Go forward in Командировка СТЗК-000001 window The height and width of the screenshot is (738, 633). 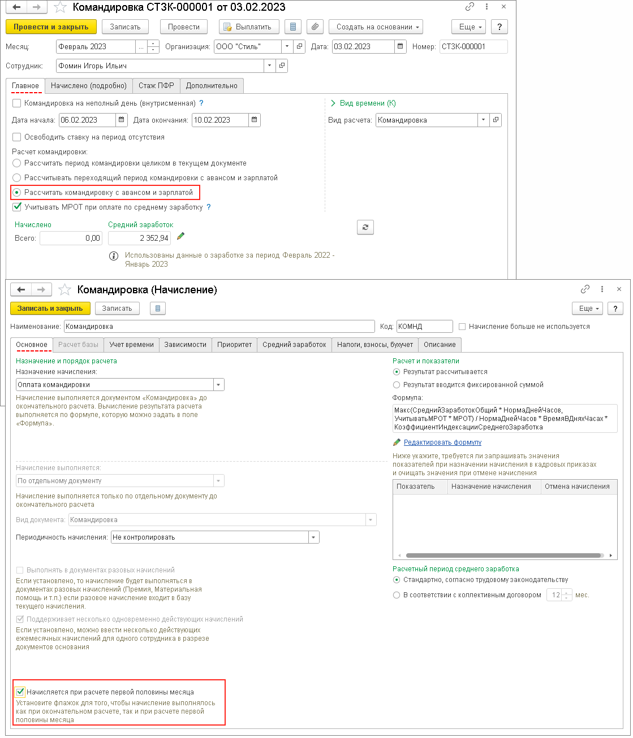(37, 7)
